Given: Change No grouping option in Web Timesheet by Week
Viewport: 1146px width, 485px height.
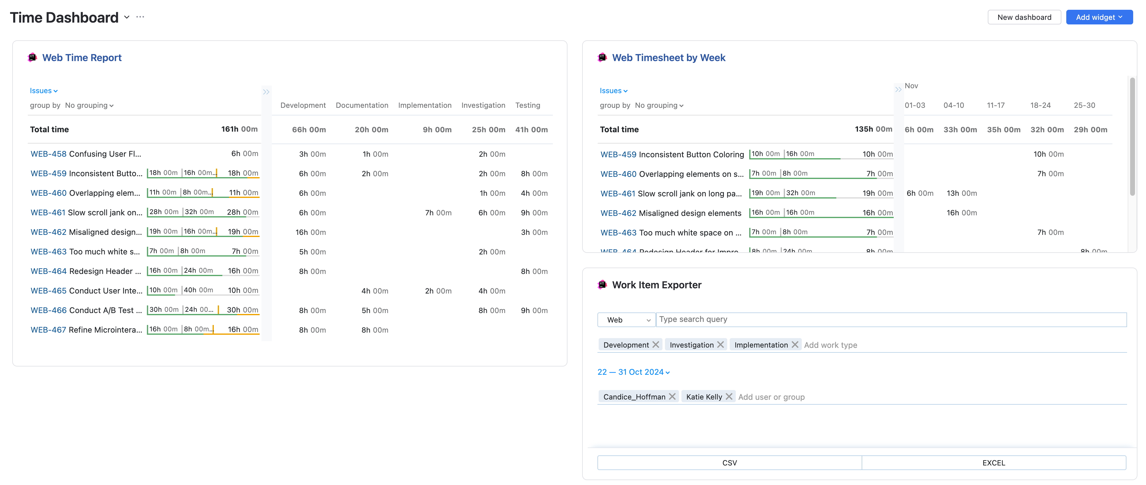Looking at the screenshot, I should tap(659, 105).
